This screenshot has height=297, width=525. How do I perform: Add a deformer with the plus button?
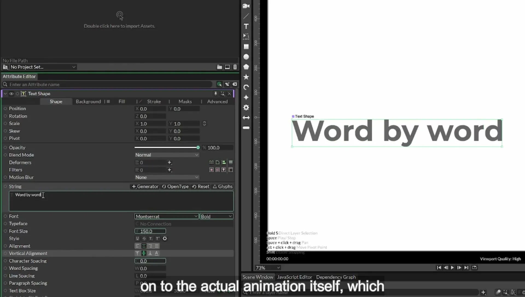point(170,162)
